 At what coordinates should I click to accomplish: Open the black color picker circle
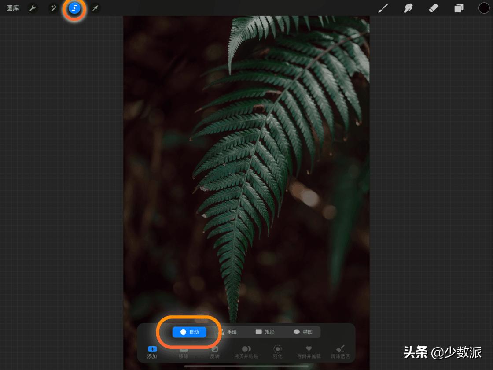[x=484, y=8]
